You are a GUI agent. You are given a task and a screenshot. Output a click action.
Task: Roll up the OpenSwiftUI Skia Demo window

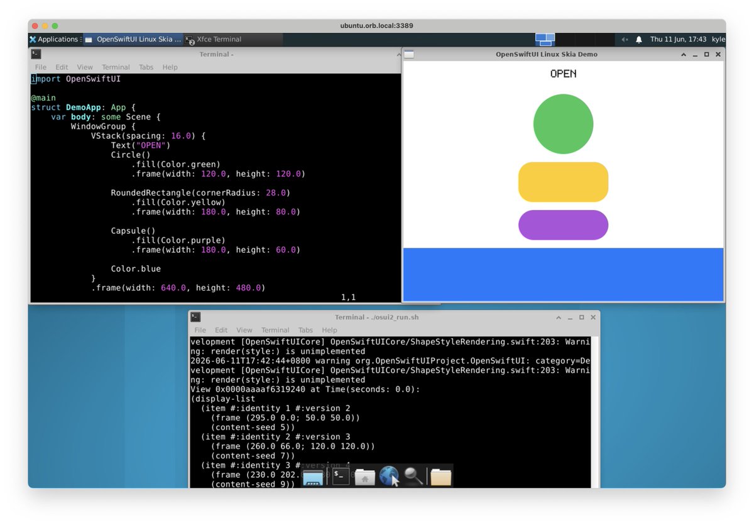[x=684, y=55]
